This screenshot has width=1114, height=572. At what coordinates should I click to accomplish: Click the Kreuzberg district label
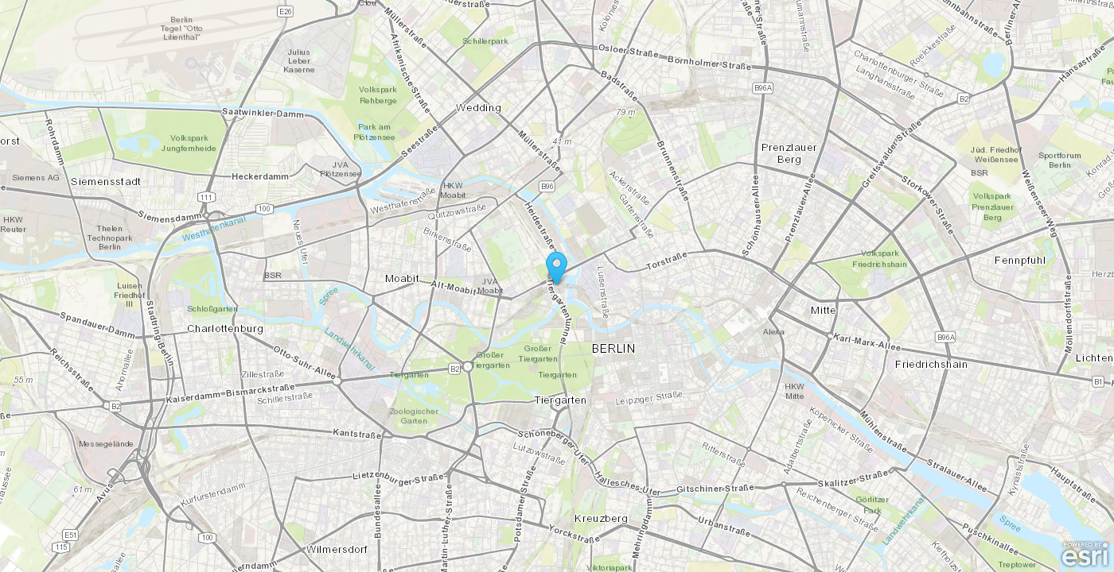(601, 519)
